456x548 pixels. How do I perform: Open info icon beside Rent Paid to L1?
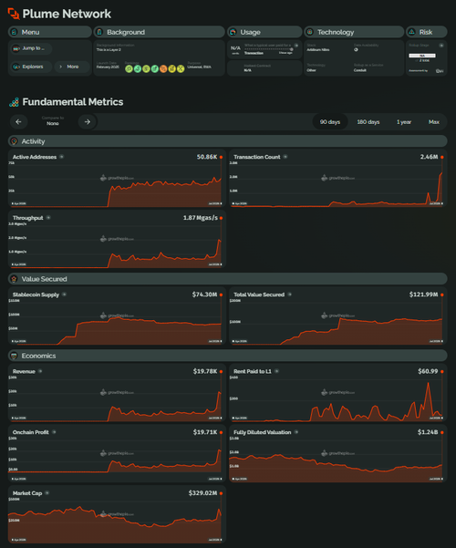[x=276, y=371]
